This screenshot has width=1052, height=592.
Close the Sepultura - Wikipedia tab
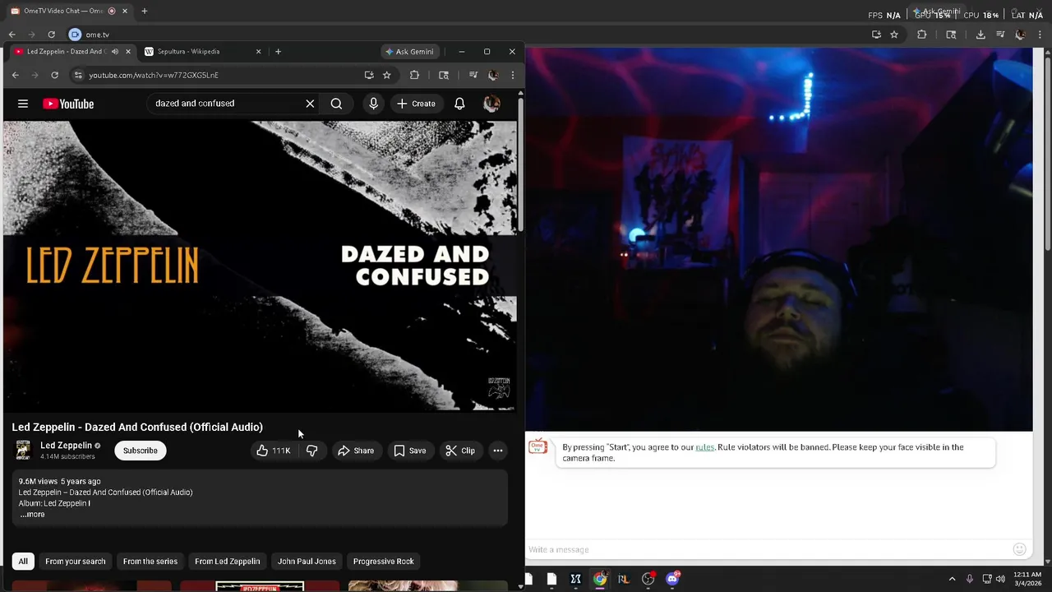258,52
